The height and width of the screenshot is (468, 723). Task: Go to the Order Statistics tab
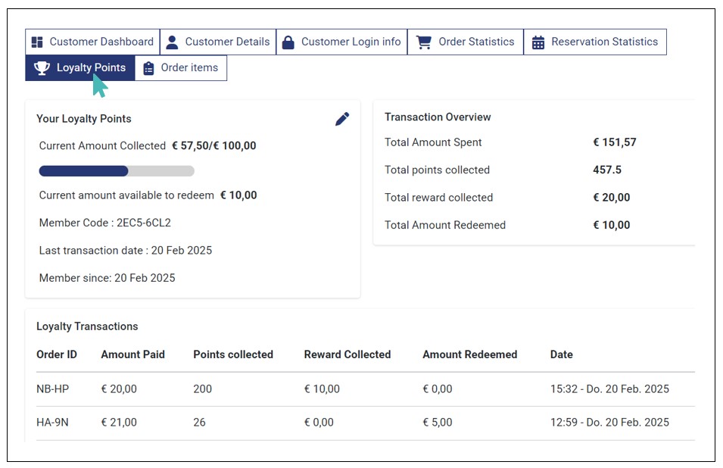[466, 42]
